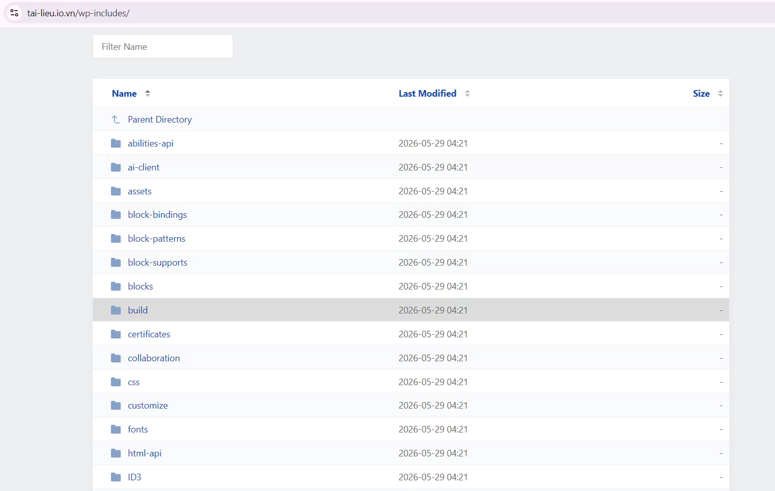Open the Parent Directory link
The height and width of the screenshot is (491, 775).
pyautogui.click(x=160, y=120)
